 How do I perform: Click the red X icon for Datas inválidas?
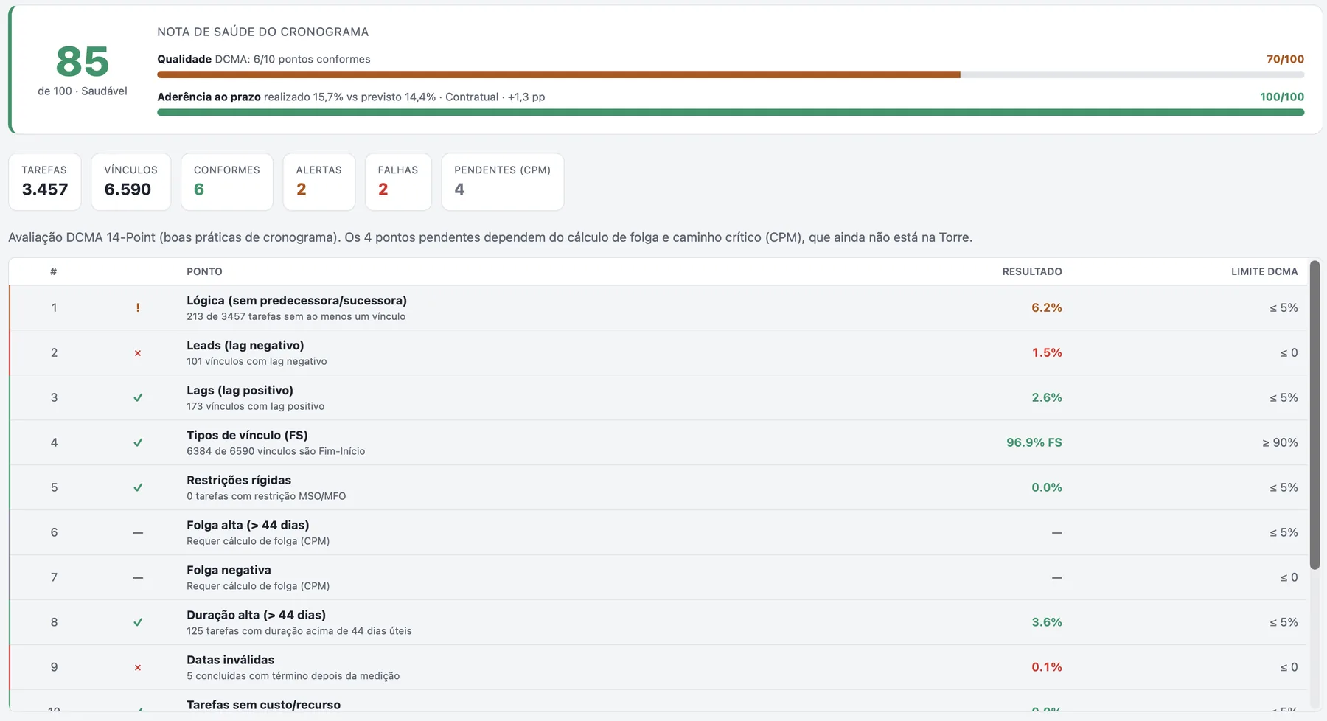(138, 668)
